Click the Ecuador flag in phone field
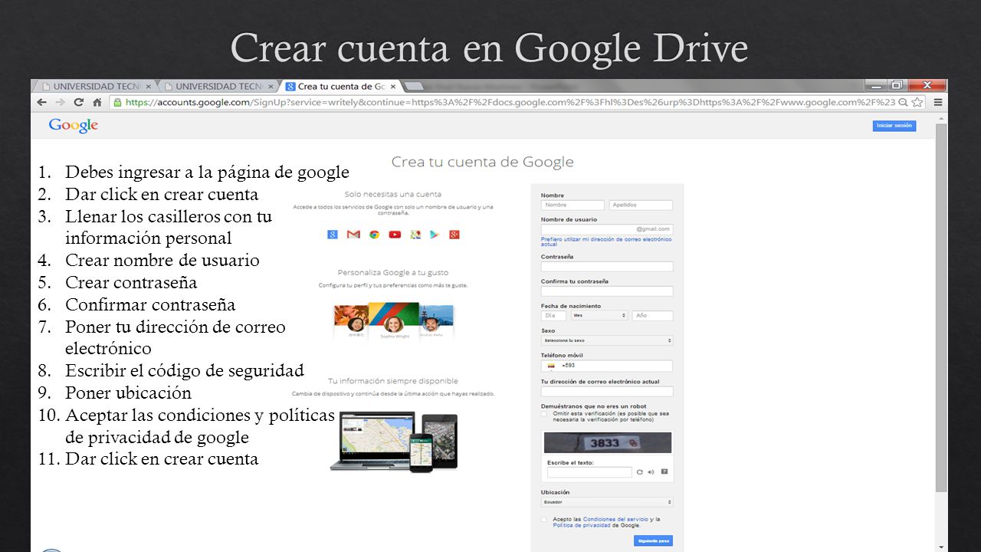 tap(550, 366)
